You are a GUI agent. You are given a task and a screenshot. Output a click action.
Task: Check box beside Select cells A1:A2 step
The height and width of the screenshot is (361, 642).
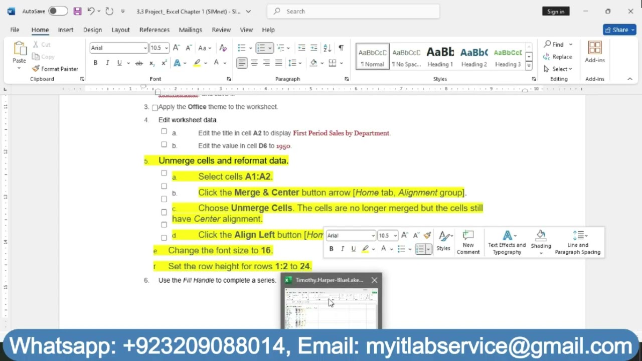(x=164, y=173)
